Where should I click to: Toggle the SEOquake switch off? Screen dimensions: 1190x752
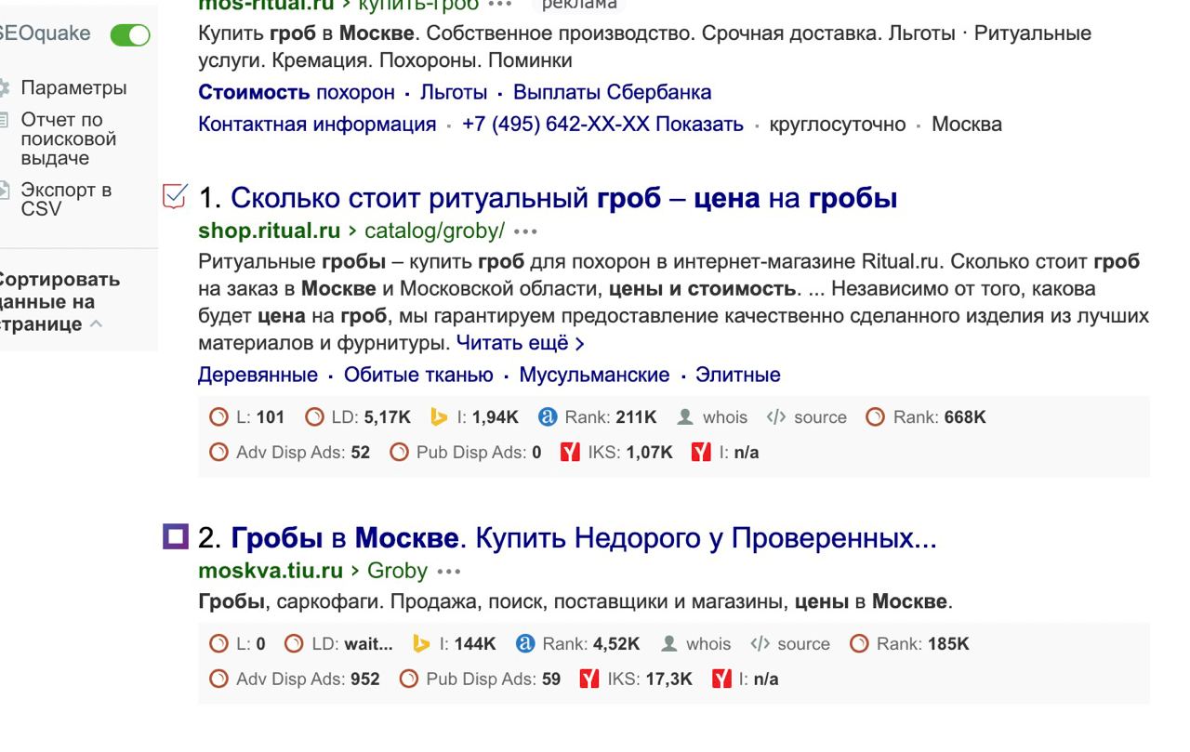tap(129, 35)
